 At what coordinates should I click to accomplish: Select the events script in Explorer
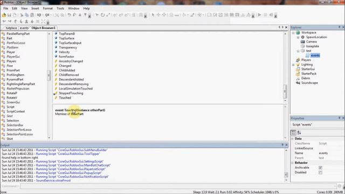coord(315,56)
